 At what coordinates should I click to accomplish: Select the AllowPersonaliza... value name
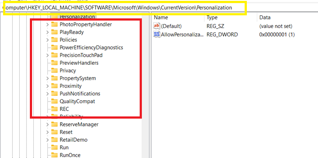click(x=182, y=35)
